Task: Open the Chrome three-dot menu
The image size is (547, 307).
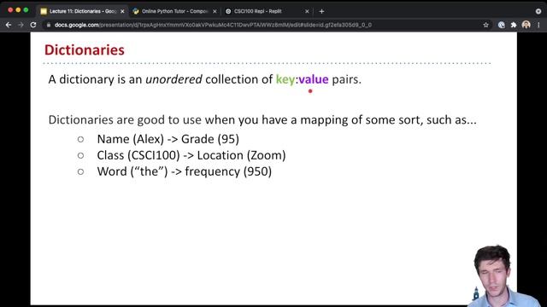Action: click(538, 25)
